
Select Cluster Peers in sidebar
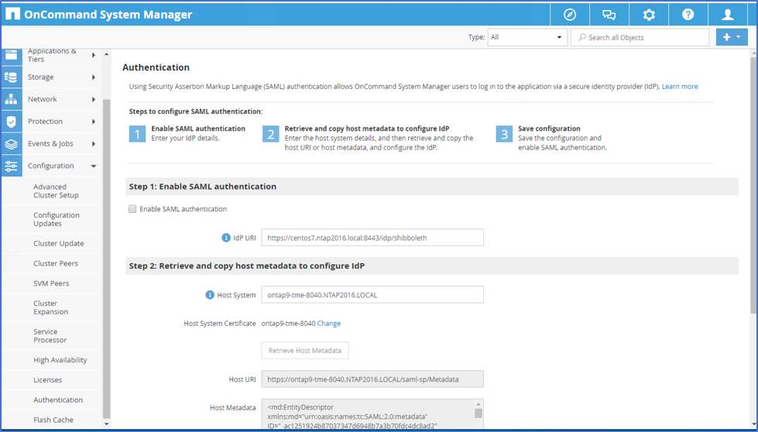pos(56,263)
